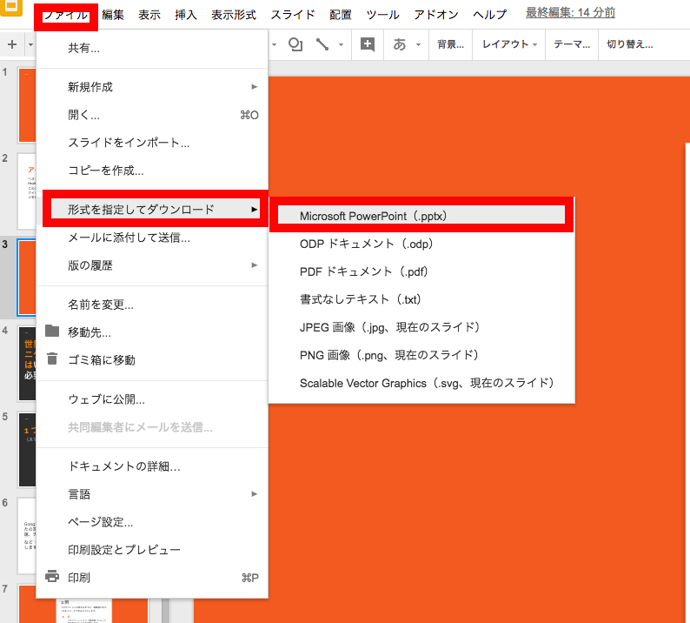The image size is (690, 623).
Task: Click the 背景... button
Action: pos(450,44)
